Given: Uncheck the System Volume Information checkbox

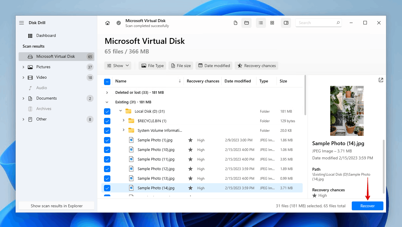Looking at the screenshot, I should pos(107,131).
